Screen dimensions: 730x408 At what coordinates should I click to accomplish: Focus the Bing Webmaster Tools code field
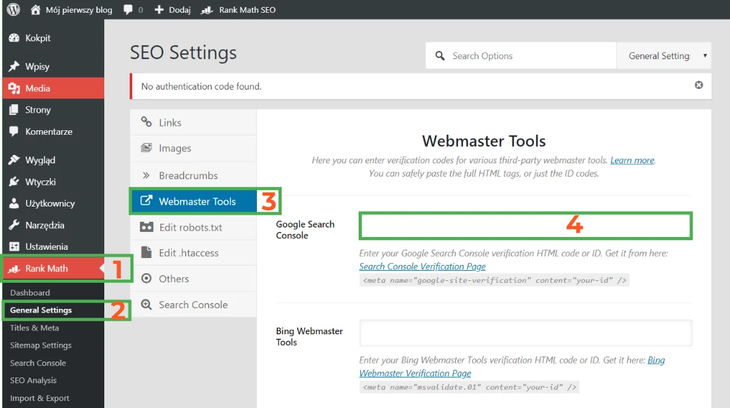pos(526,333)
